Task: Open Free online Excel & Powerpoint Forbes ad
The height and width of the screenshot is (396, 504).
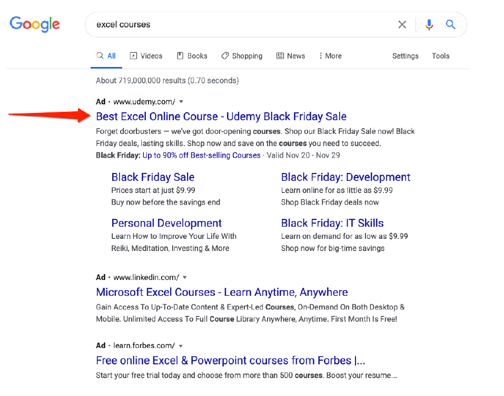Action: (x=231, y=361)
